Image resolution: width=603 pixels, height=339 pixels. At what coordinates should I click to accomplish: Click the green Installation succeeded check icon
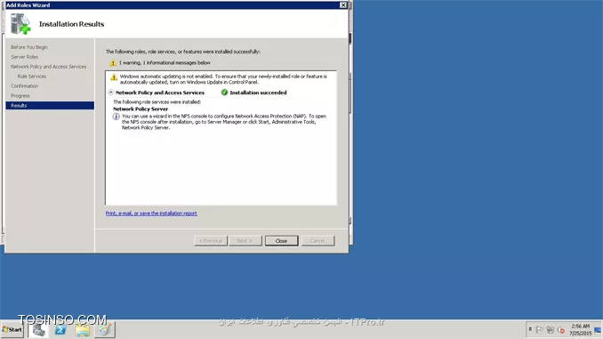(224, 93)
